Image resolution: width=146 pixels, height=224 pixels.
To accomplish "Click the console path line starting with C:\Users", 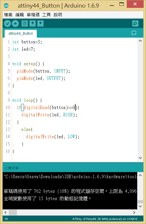I will point(70,177).
